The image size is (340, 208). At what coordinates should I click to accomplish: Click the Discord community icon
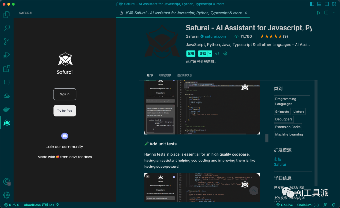click(65, 136)
